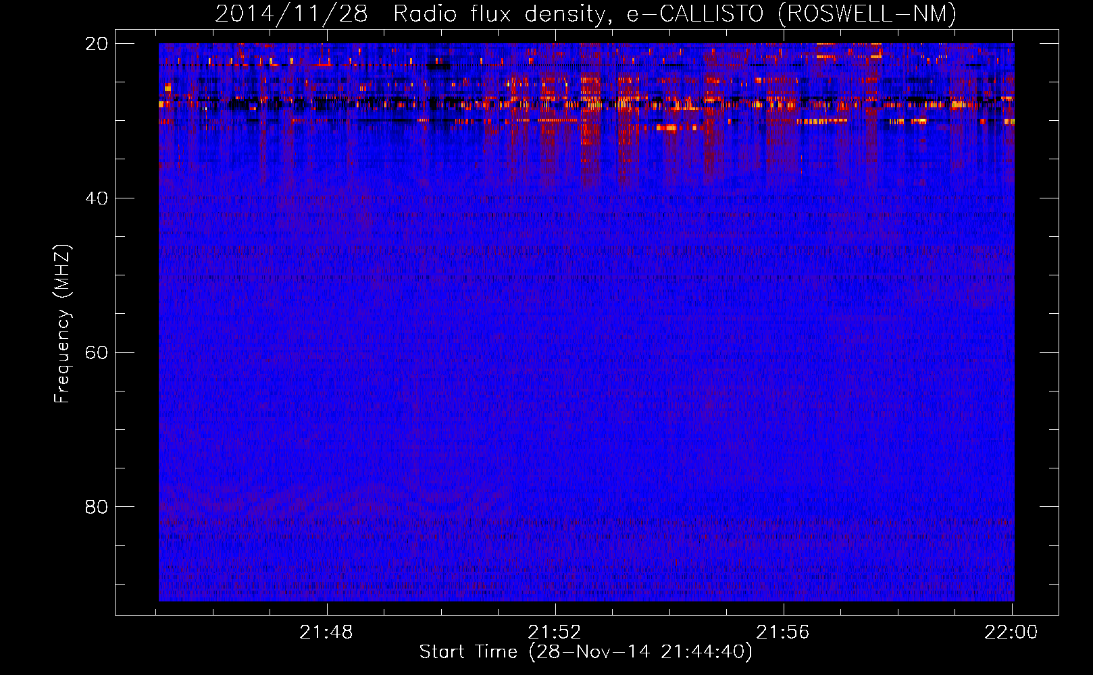
Task: Click the time tick label "21:56"
Action: (783, 632)
